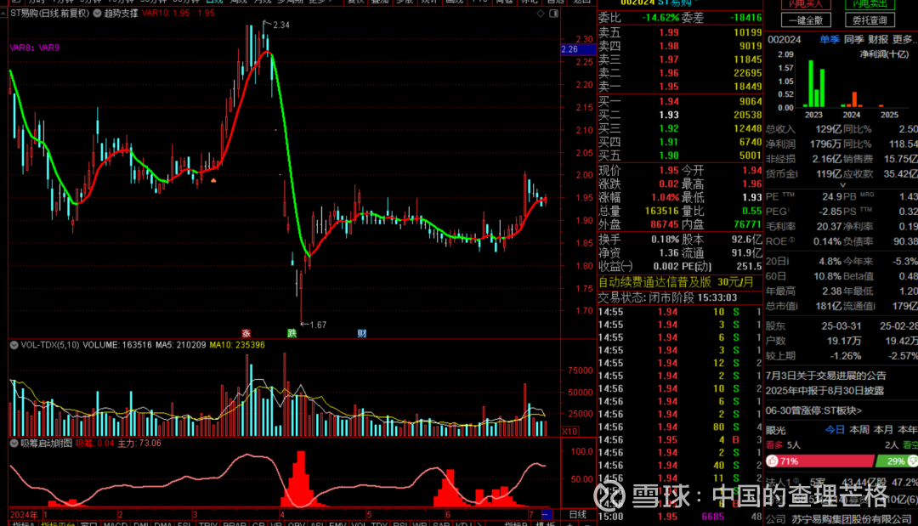Screen dimensions: 918x526
Task: Toggle the side panel icon above the chart
Action: pyautogui.click(x=554, y=13)
